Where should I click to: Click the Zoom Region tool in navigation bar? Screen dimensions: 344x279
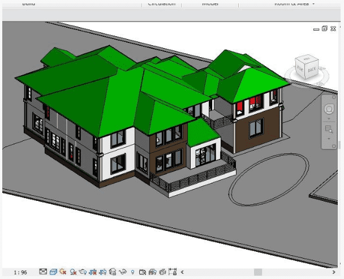click(x=329, y=130)
